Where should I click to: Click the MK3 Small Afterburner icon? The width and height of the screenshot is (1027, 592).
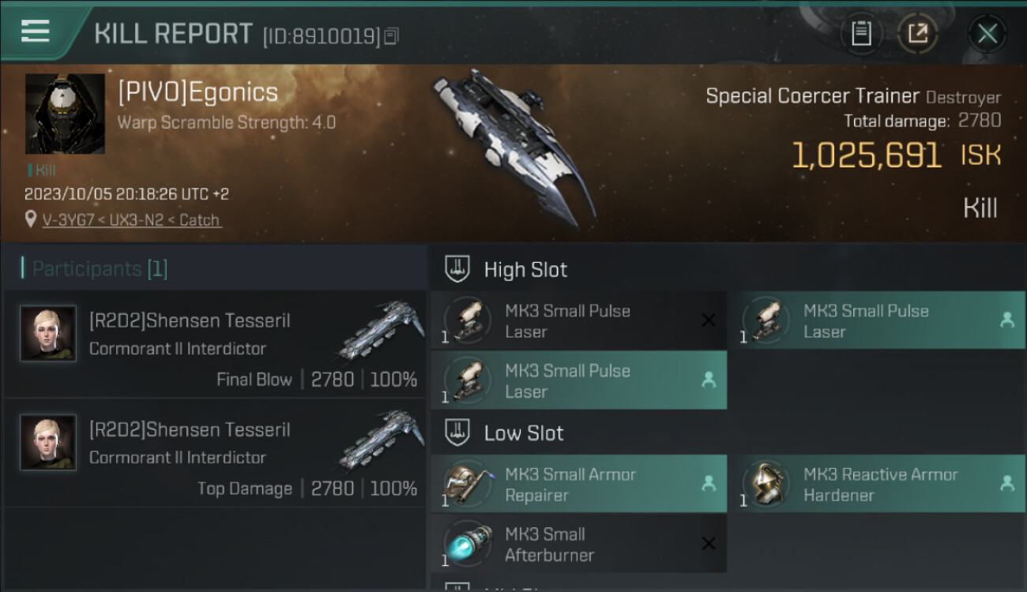click(x=469, y=543)
